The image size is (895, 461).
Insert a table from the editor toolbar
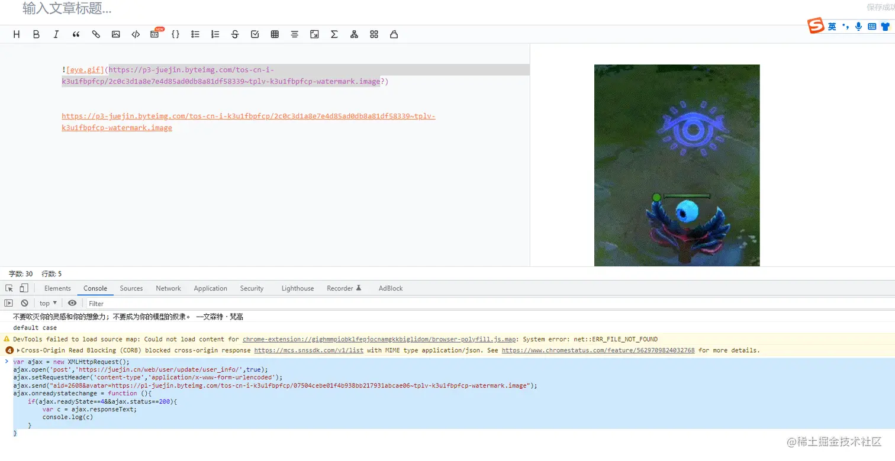point(275,34)
